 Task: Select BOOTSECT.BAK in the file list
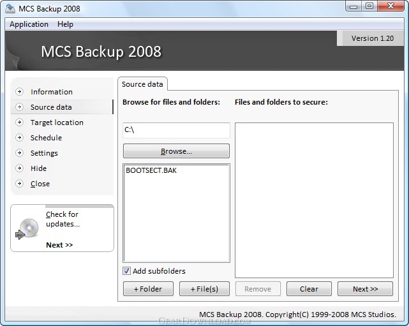(151, 170)
